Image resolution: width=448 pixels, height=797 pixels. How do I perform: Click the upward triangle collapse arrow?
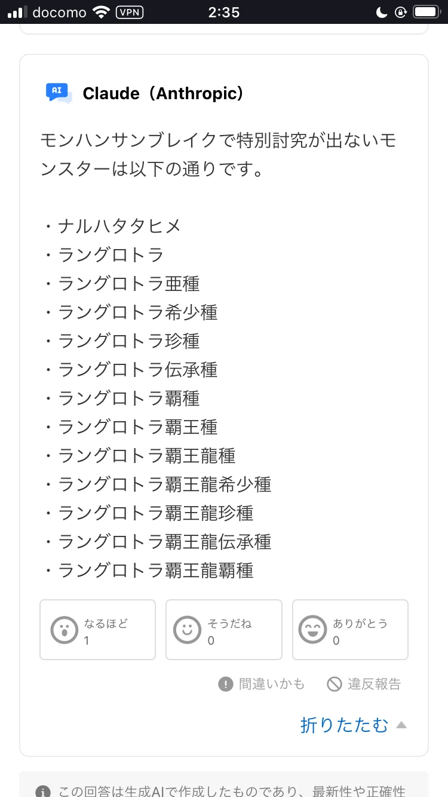pyautogui.click(x=401, y=725)
